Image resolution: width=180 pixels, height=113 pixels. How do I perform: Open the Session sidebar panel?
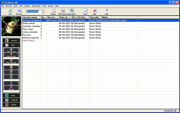[11, 41]
